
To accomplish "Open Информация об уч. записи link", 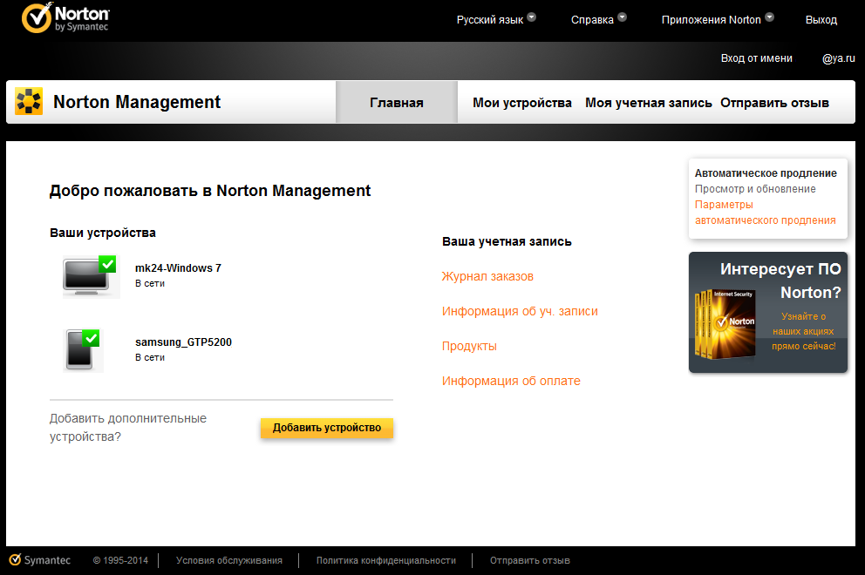I will (520, 311).
